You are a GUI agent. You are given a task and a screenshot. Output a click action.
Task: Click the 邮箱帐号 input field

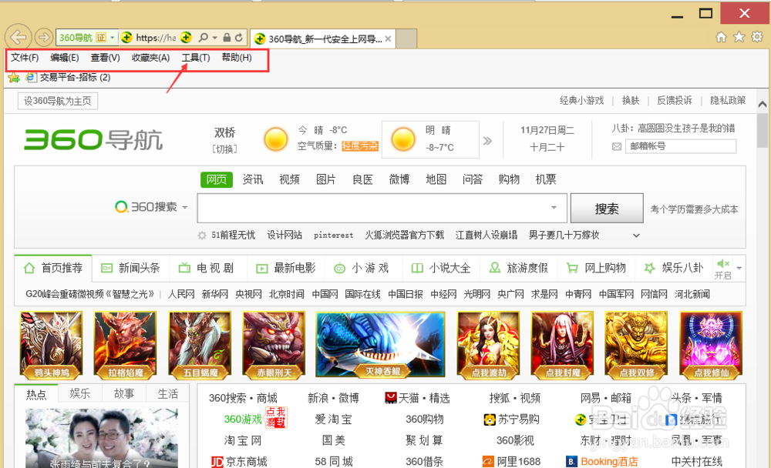coord(681,146)
